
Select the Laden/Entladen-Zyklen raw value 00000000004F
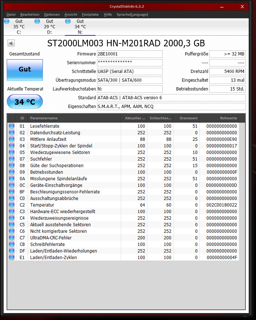pos(222,257)
